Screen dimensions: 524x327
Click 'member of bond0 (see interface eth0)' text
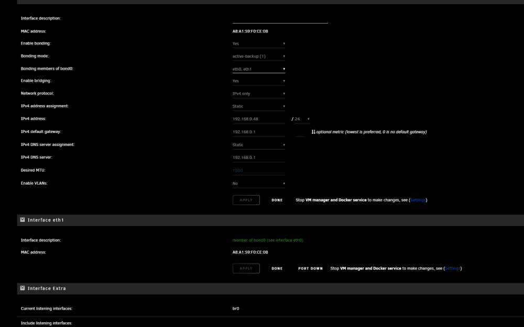pyautogui.click(x=268, y=240)
